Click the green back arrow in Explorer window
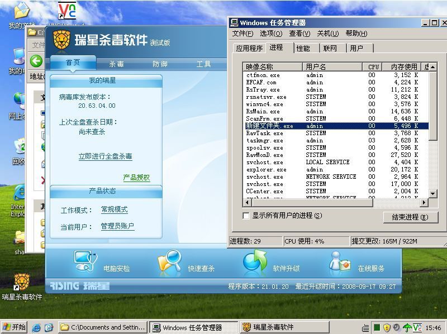This screenshot has height=334, width=447. (36, 61)
